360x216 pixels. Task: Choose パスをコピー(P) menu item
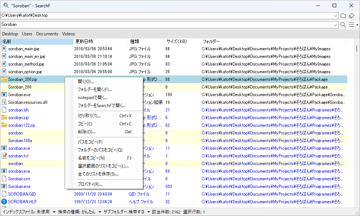pyautogui.click(x=104, y=142)
